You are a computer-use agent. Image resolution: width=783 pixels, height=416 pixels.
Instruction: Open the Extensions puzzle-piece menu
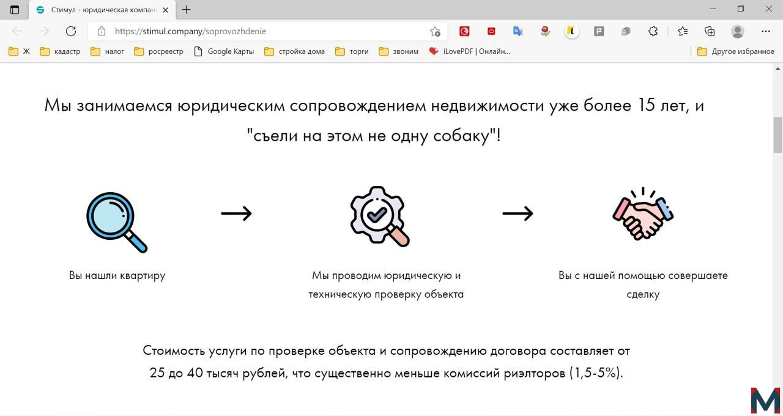(653, 31)
